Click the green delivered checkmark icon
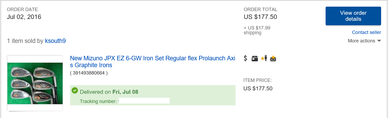Screen dimensions: 389x118 [75, 91]
